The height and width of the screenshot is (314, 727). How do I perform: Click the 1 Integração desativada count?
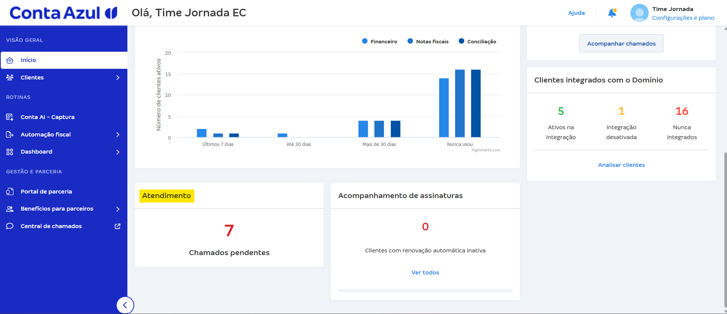[621, 111]
